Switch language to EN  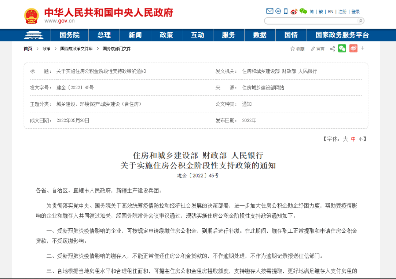pyautogui.click(x=330, y=12)
